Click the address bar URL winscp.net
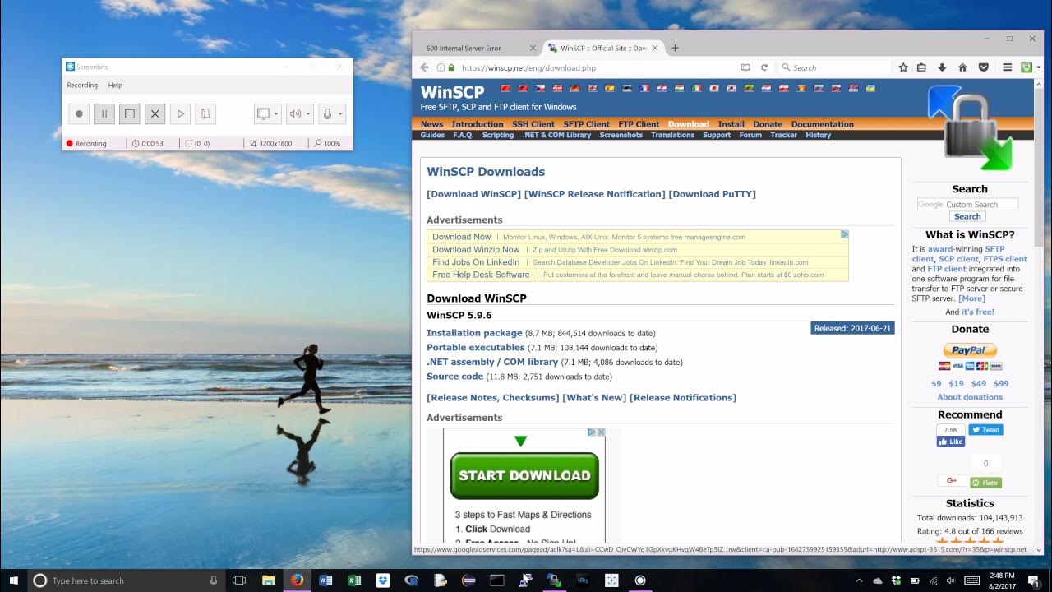 pos(528,68)
